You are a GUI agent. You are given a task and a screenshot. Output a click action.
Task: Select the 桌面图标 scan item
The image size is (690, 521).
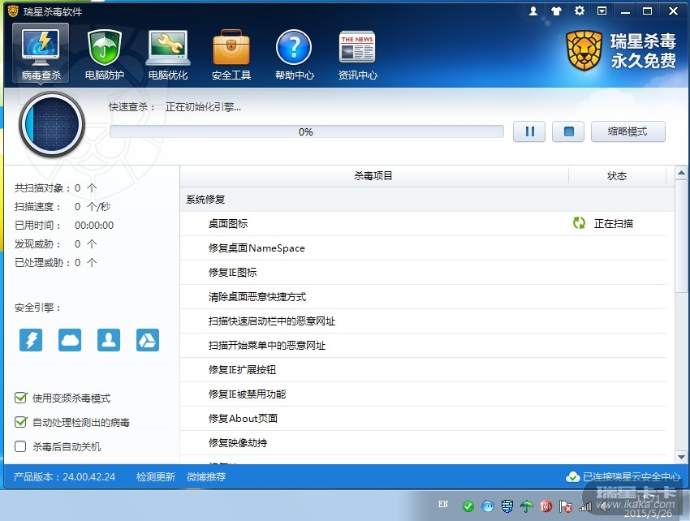click(x=423, y=223)
